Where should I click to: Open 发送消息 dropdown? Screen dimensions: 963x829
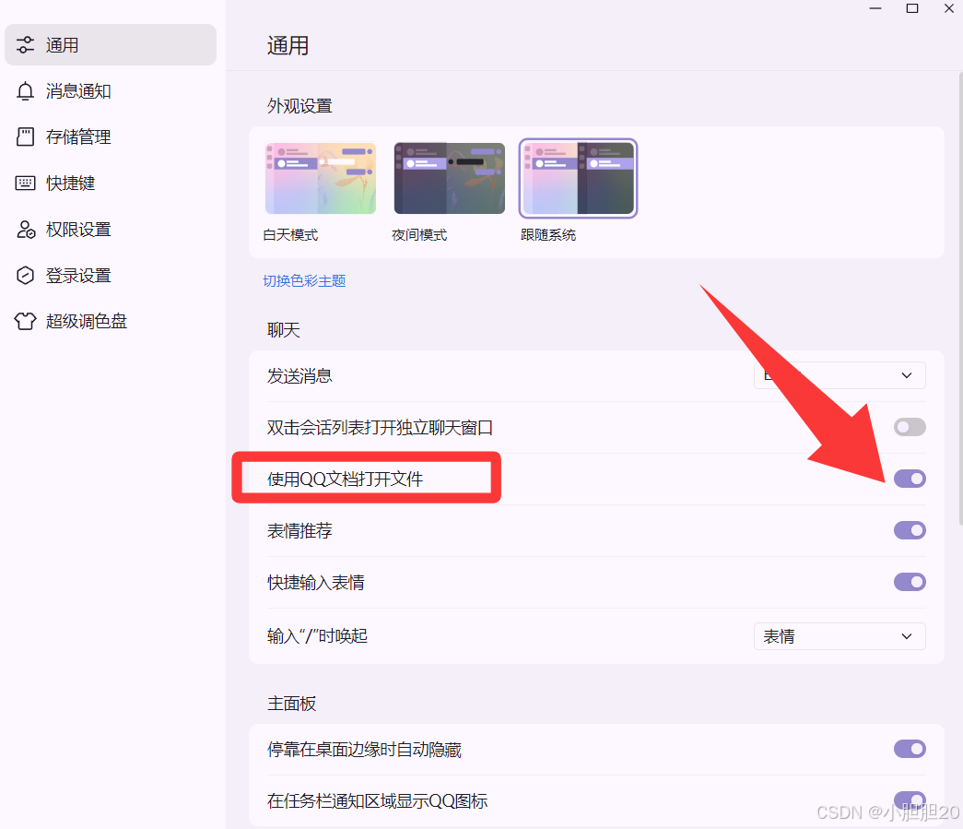(x=840, y=375)
